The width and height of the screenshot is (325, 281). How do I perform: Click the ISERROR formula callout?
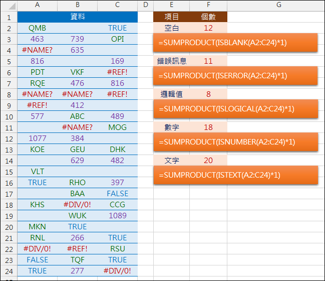235,76
